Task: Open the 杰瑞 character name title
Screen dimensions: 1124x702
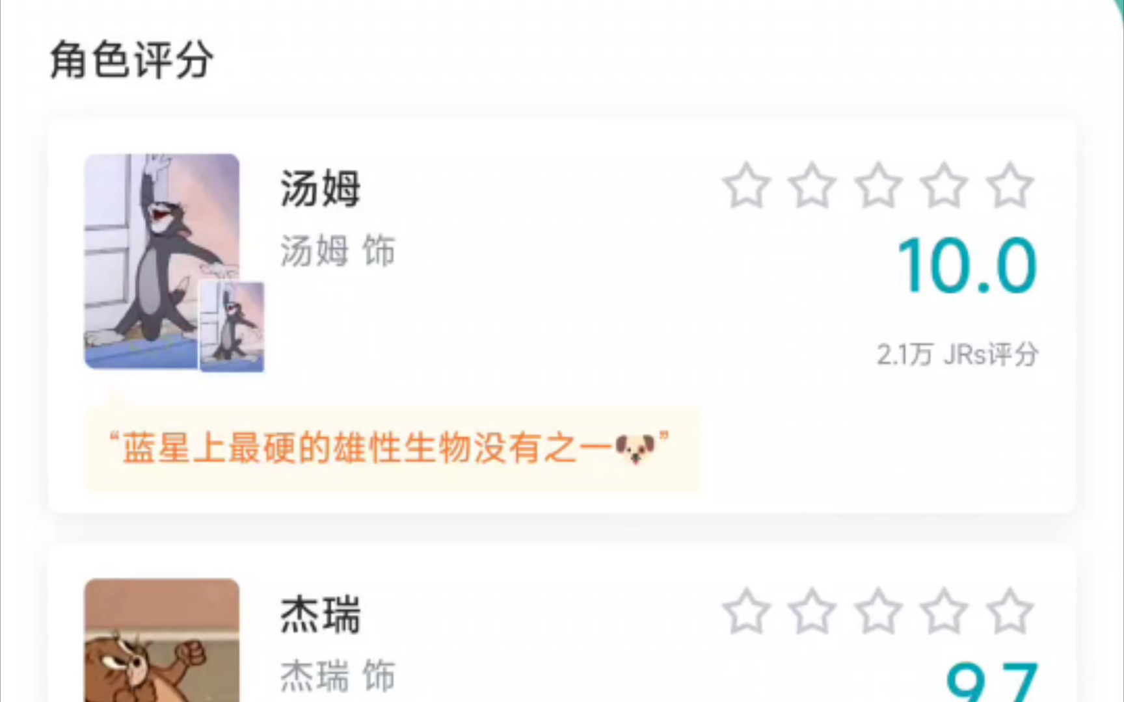Action: [320, 614]
